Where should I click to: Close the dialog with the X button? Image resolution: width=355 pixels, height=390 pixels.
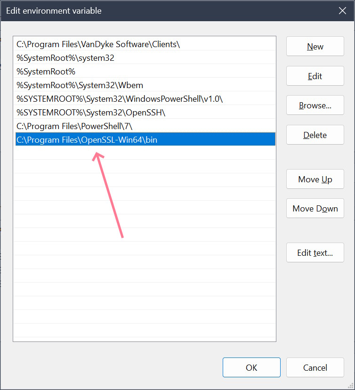tap(342, 10)
